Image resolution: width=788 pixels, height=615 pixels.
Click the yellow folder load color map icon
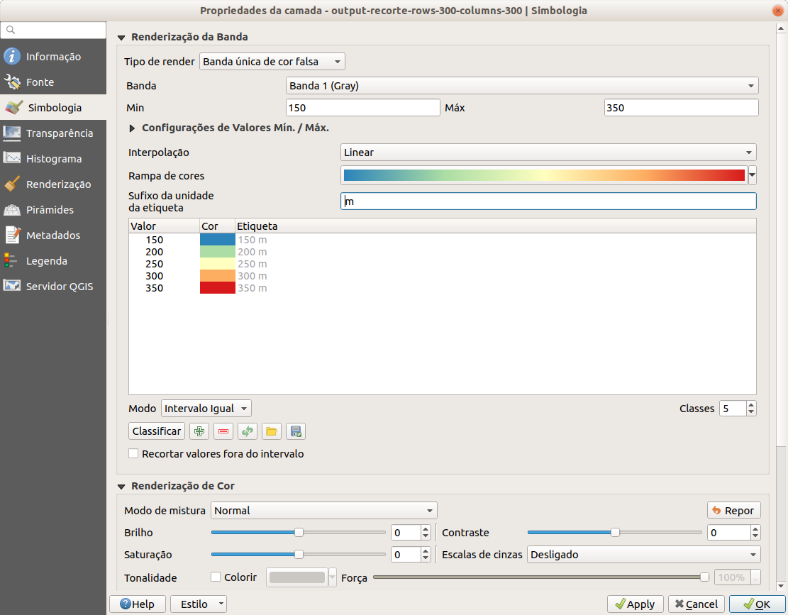tap(271, 431)
